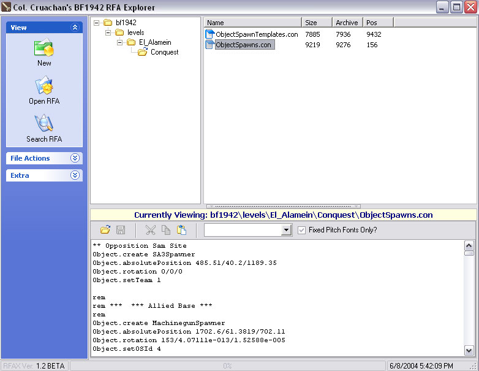Click the editor scrollbar up arrow
The width and height of the screenshot is (479, 371).
(469, 246)
